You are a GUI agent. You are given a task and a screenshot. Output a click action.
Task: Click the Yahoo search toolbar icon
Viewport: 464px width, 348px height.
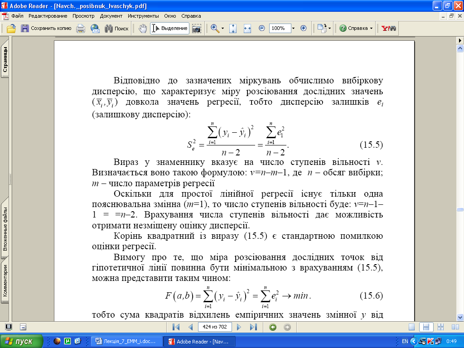(x=388, y=29)
